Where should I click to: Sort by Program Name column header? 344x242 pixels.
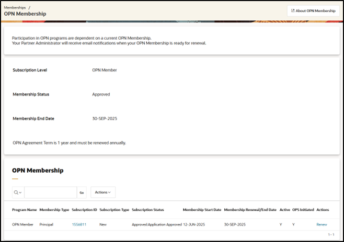point(25,210)
